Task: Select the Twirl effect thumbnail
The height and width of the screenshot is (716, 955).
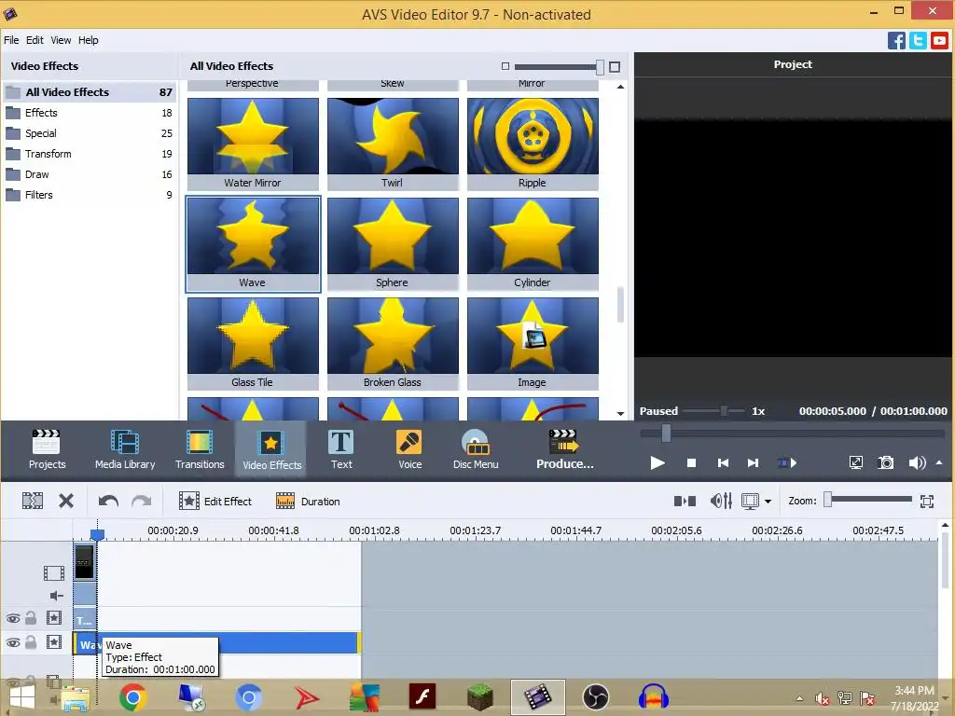Action: (x=393, y=145)
